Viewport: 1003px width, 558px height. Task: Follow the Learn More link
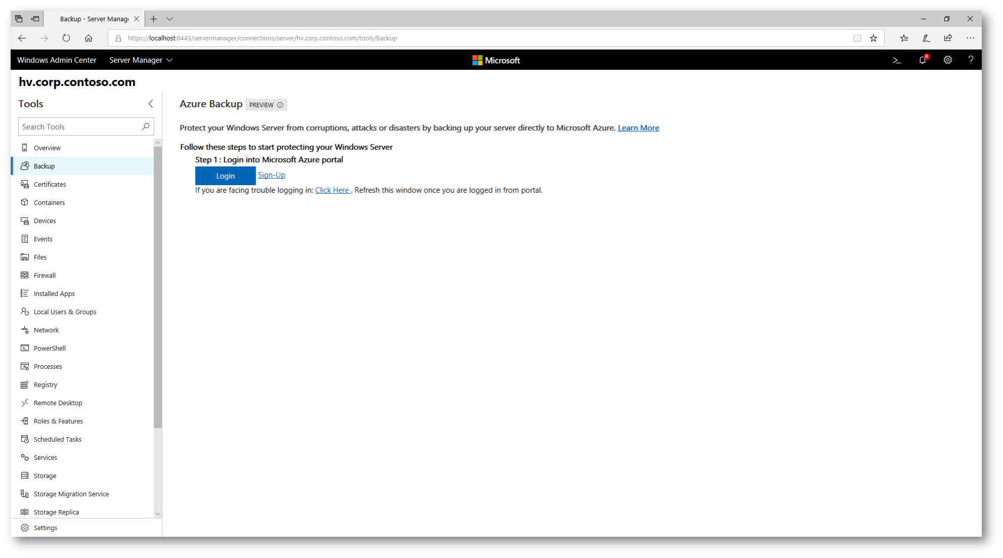(x=638, y=128)
